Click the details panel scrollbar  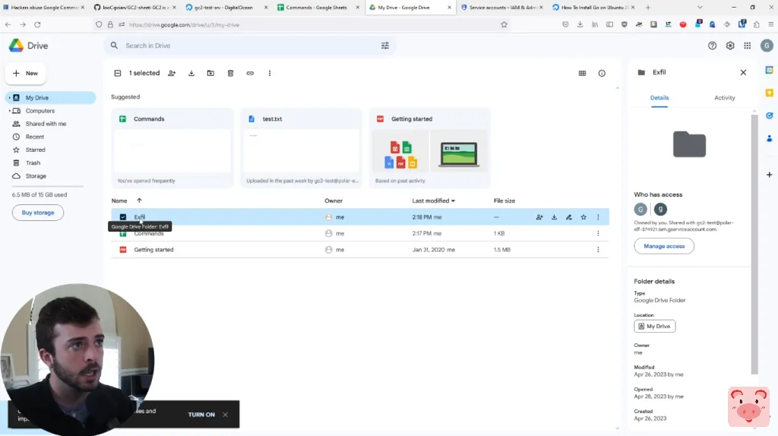754,243
